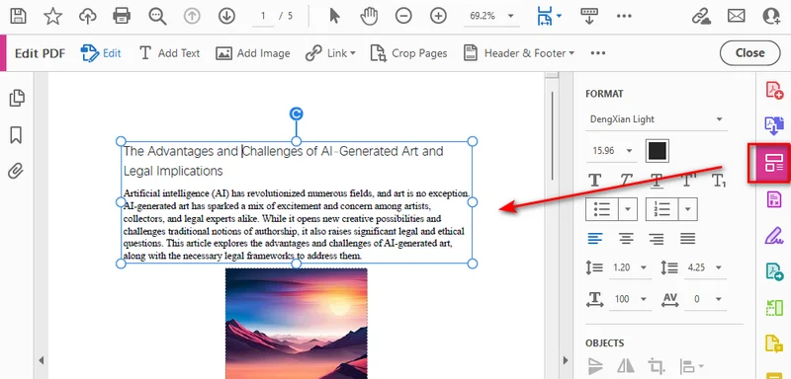This screenshot has width=791, height=379.
Task: Open font size 15.96 dropdown
Action: [612, 150]
